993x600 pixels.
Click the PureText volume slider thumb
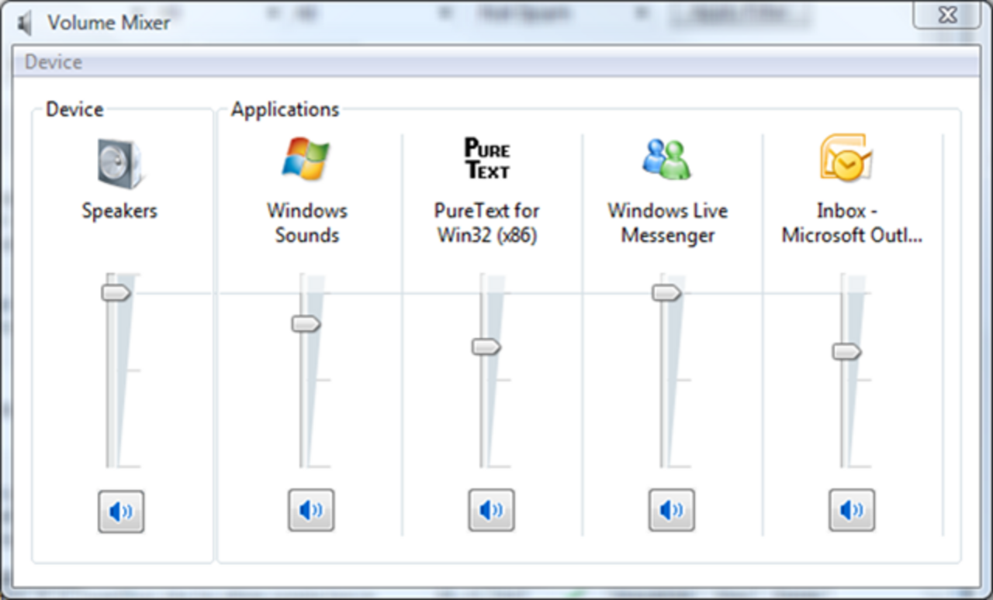coord(486,347)
